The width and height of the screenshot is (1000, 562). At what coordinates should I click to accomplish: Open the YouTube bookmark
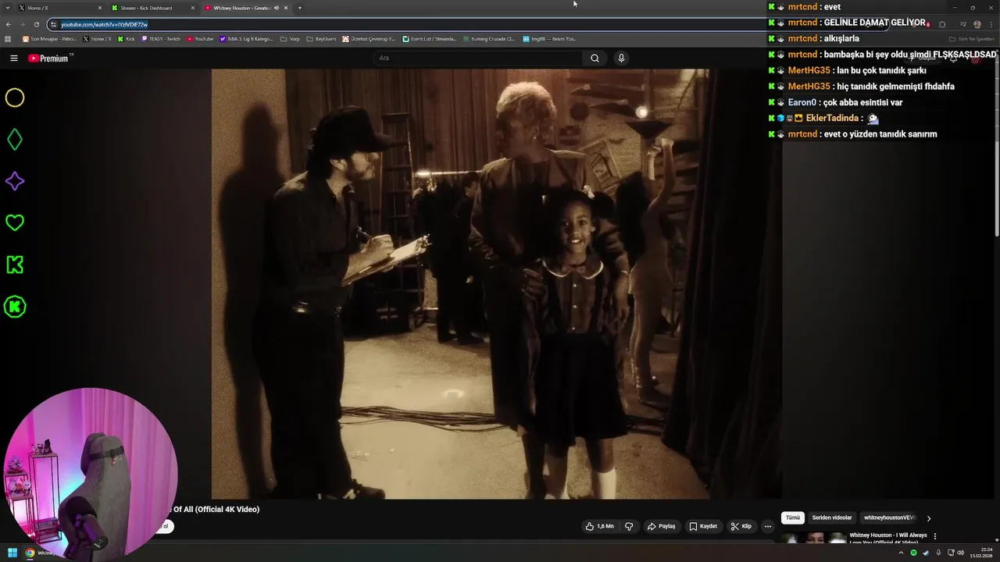pos(200,38)
